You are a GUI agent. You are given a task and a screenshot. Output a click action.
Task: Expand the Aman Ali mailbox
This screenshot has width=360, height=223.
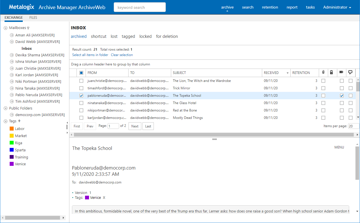click(12, 35)
